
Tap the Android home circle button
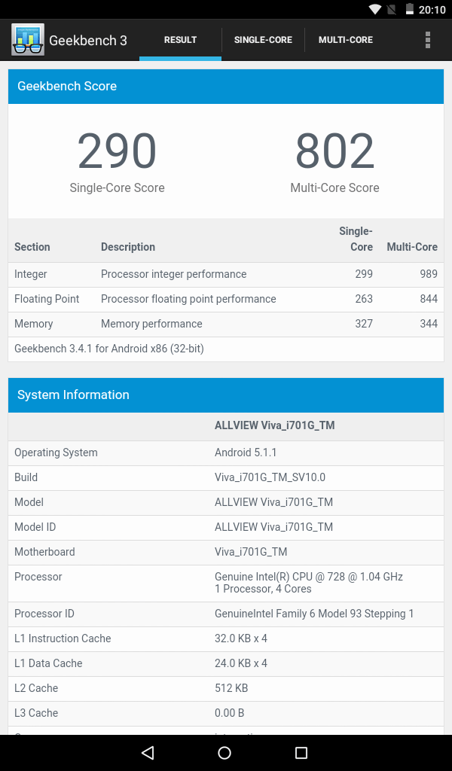[x=224, y=752]
